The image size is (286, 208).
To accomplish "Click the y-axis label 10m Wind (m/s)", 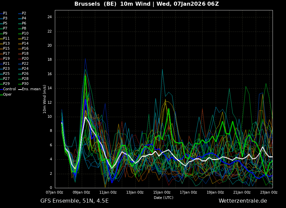I will point(44,99).
